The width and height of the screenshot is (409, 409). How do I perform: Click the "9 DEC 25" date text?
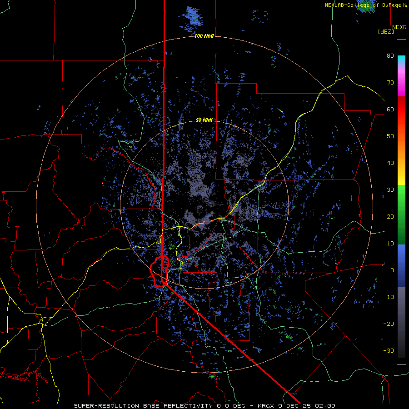pyautogui.click(x=295, y=406)
